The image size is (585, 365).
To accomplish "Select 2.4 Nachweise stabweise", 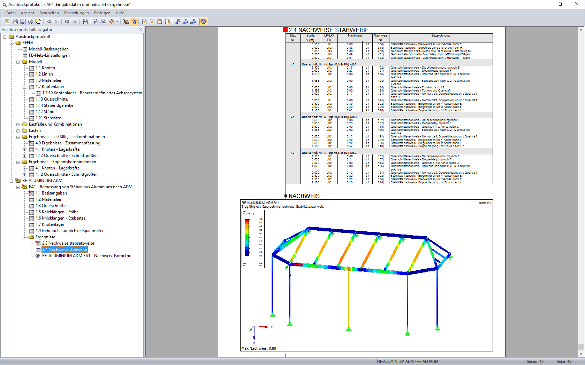I will (64, 249).
